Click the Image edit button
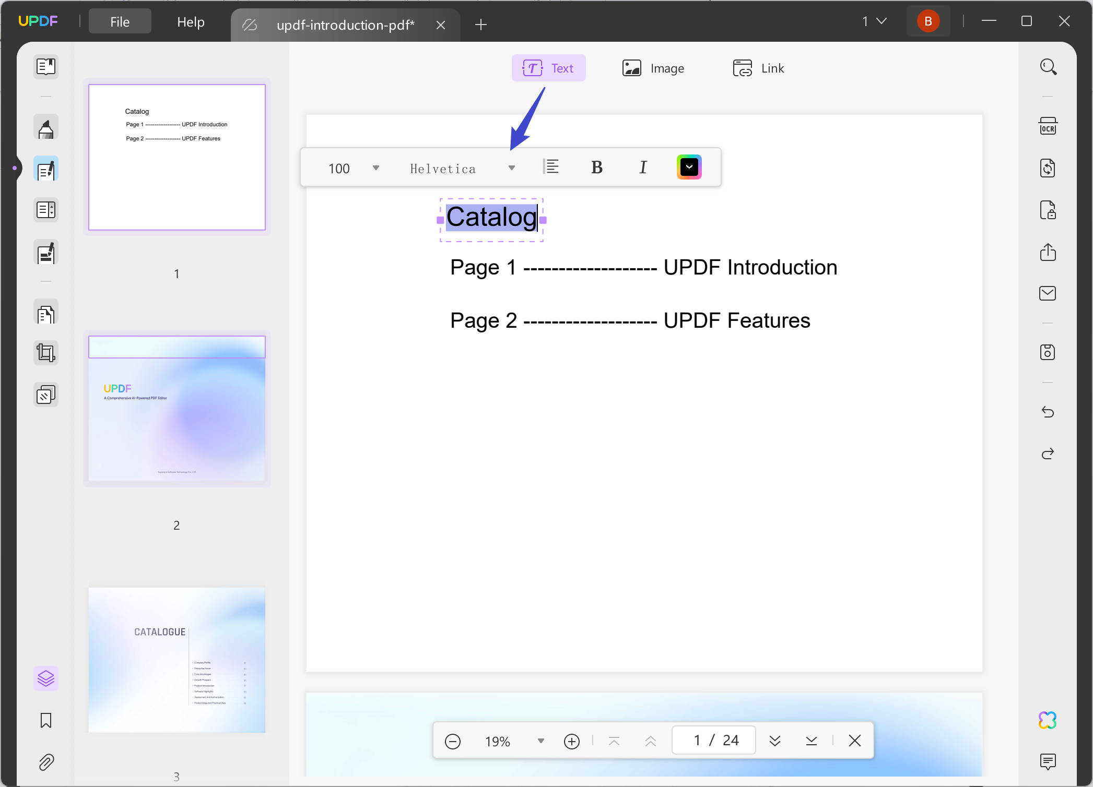1093x787 pixels. [653, 68]
